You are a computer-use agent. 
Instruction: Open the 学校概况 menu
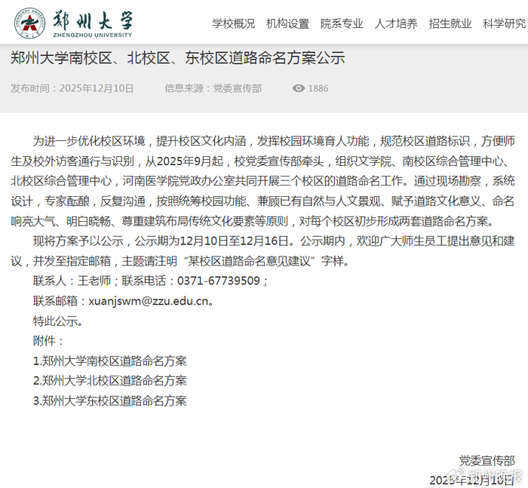[x=233, y=23]
